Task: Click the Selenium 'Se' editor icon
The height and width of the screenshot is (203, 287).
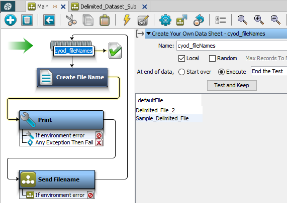Action: point(143,20)
